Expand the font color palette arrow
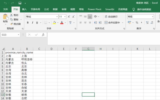Viewport: 160px width, 100px height. tap(65, 23)
